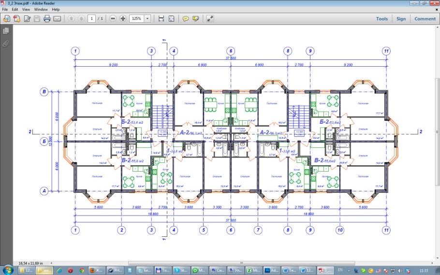
Task: Show the page thumbnails panel
Action: pos(6,31)
